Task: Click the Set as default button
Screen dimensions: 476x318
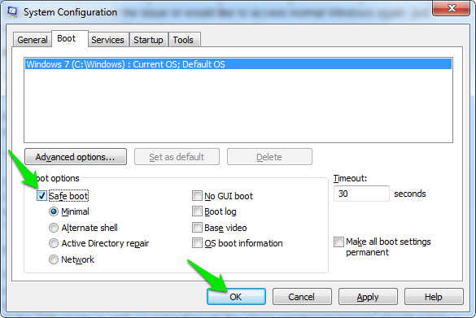Action: click(x=177, y=157)
